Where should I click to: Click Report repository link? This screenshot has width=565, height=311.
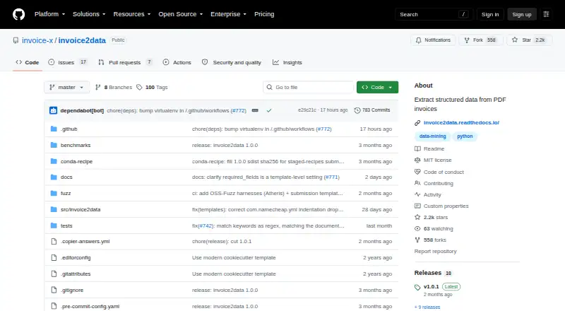pos(435,252)
